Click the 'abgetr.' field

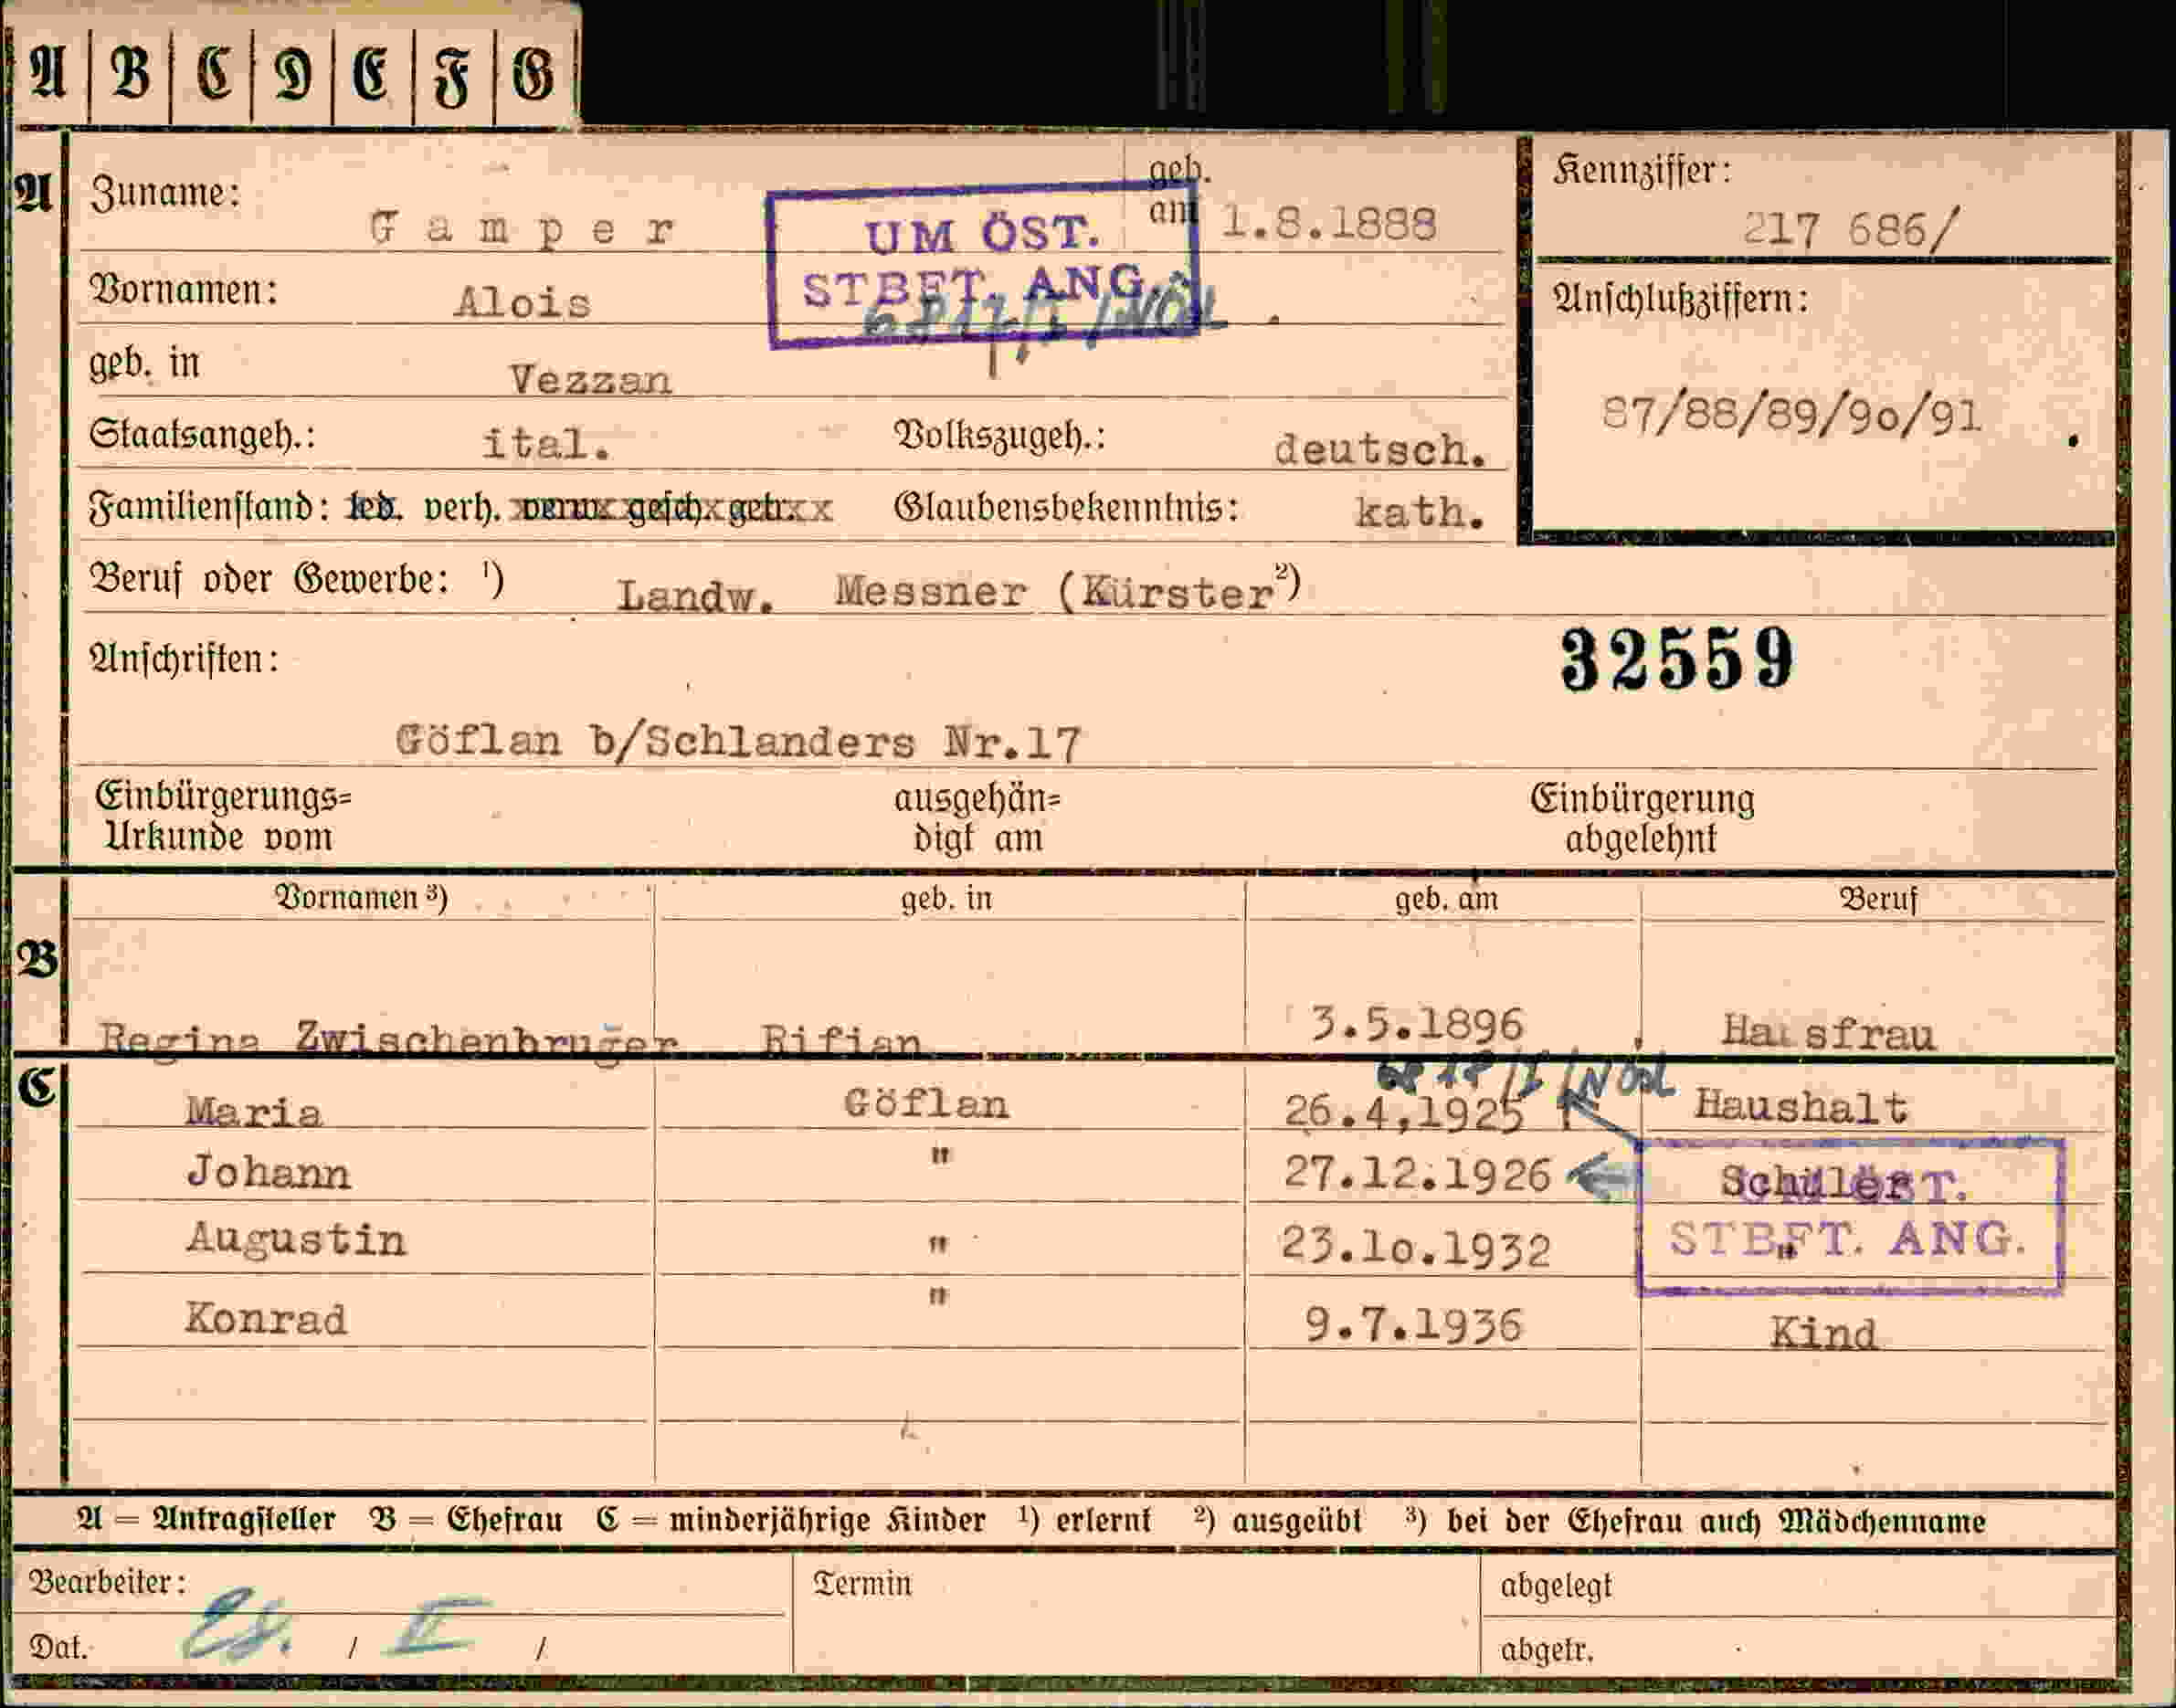tap(1797, 1647)
